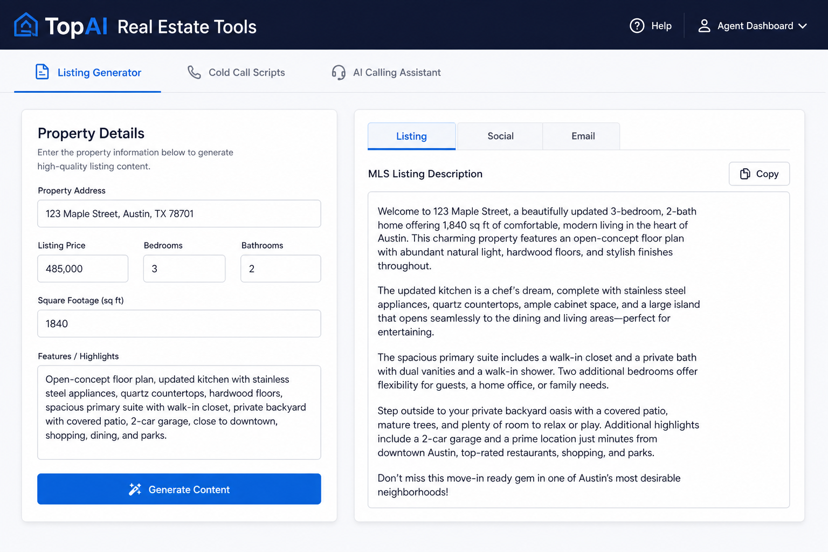828x552 pixels.
Task: Select the Listing output tab
Action: 412,136
